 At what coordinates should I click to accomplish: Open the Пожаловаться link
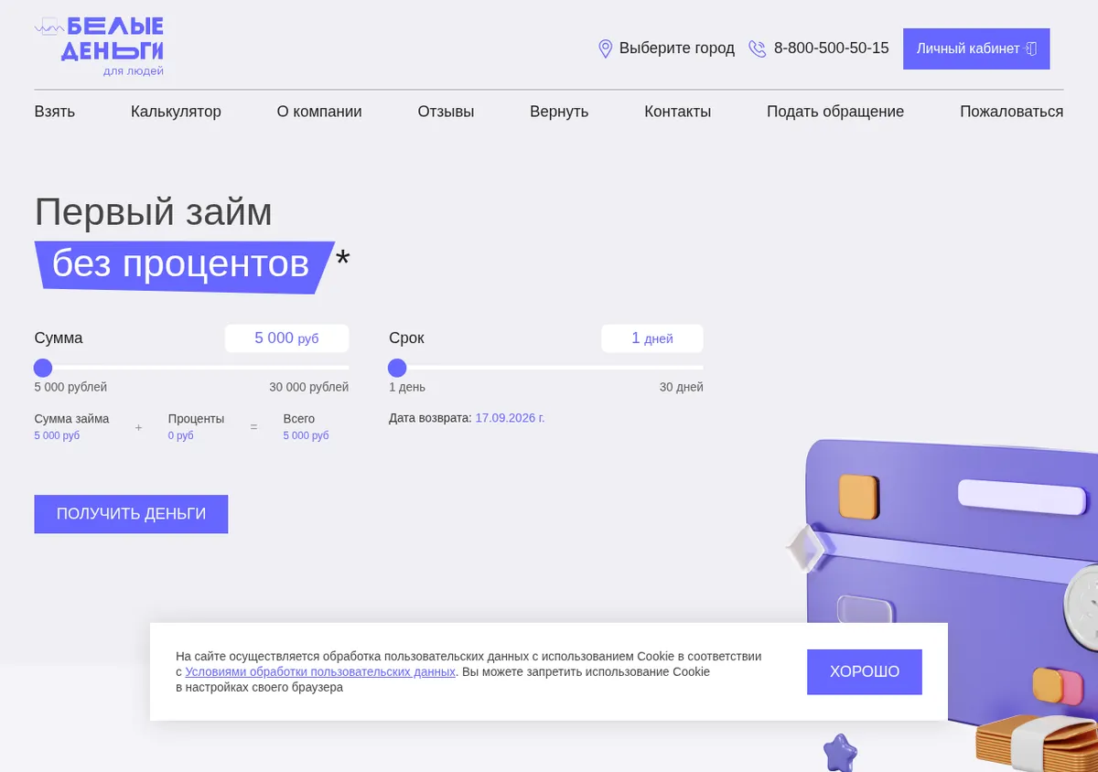pos(1011,112)
